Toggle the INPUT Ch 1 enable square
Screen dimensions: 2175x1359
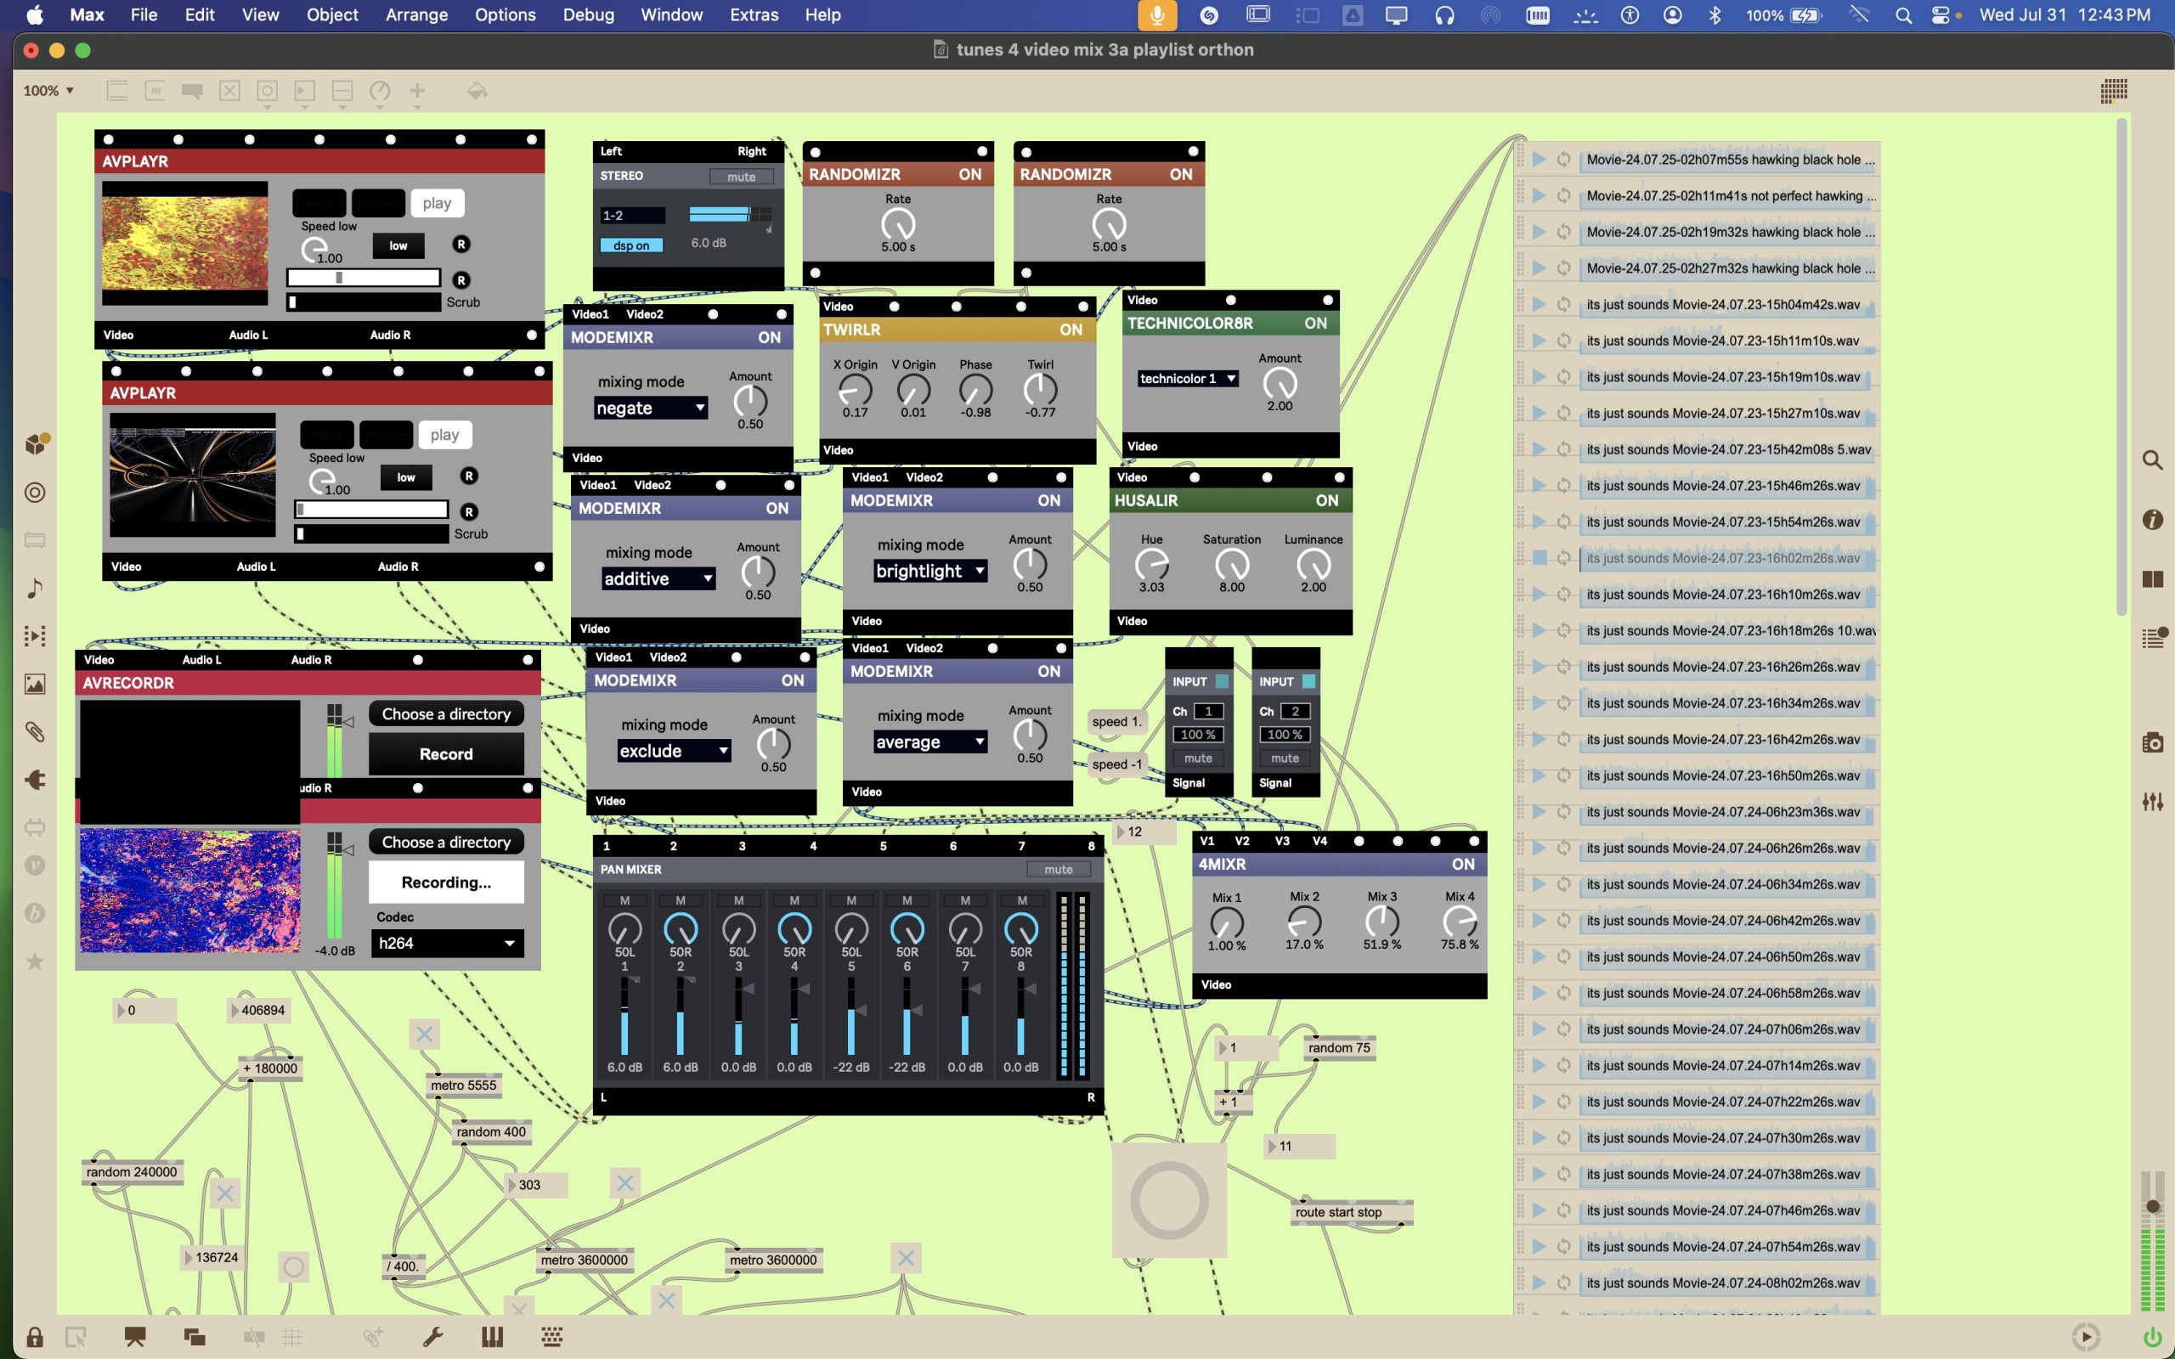point(1223,681)
